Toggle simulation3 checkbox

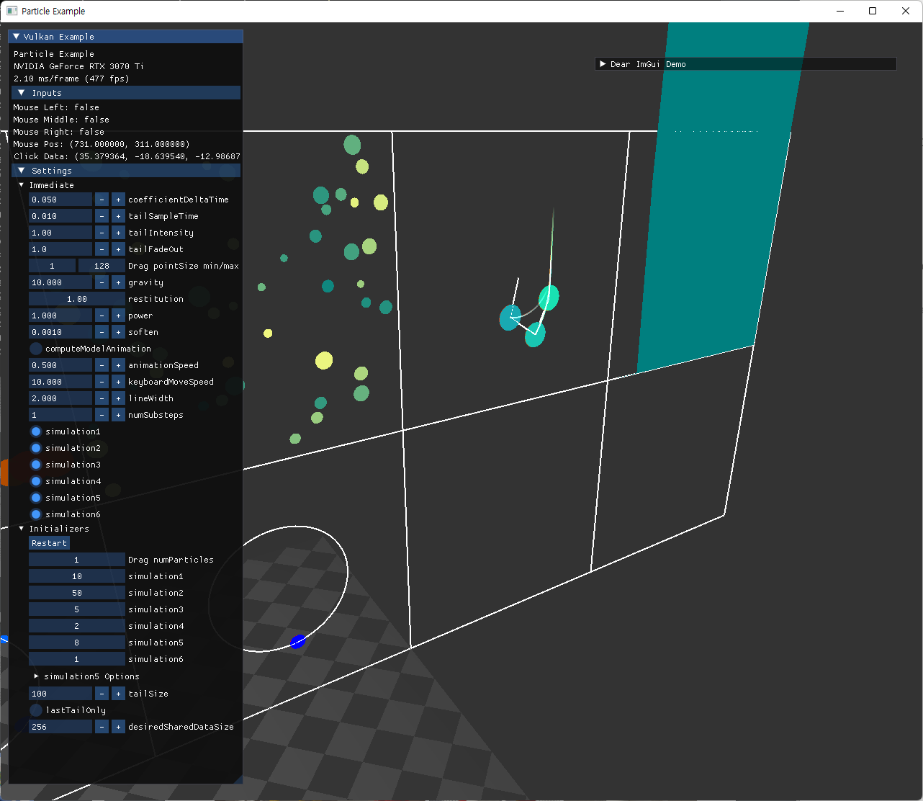tap(35, 465)
